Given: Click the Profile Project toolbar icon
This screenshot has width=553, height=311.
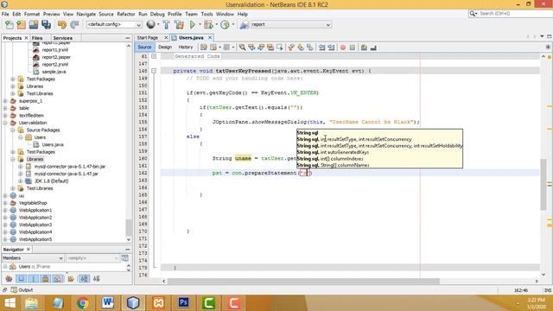Looking at the screenshot, I should [225, 25].
